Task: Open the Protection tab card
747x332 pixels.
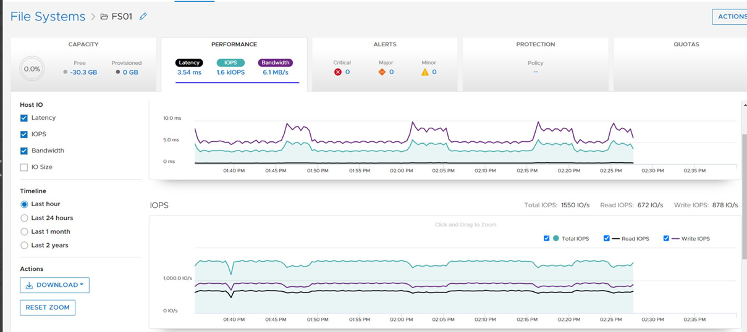Action: (535, 44)
